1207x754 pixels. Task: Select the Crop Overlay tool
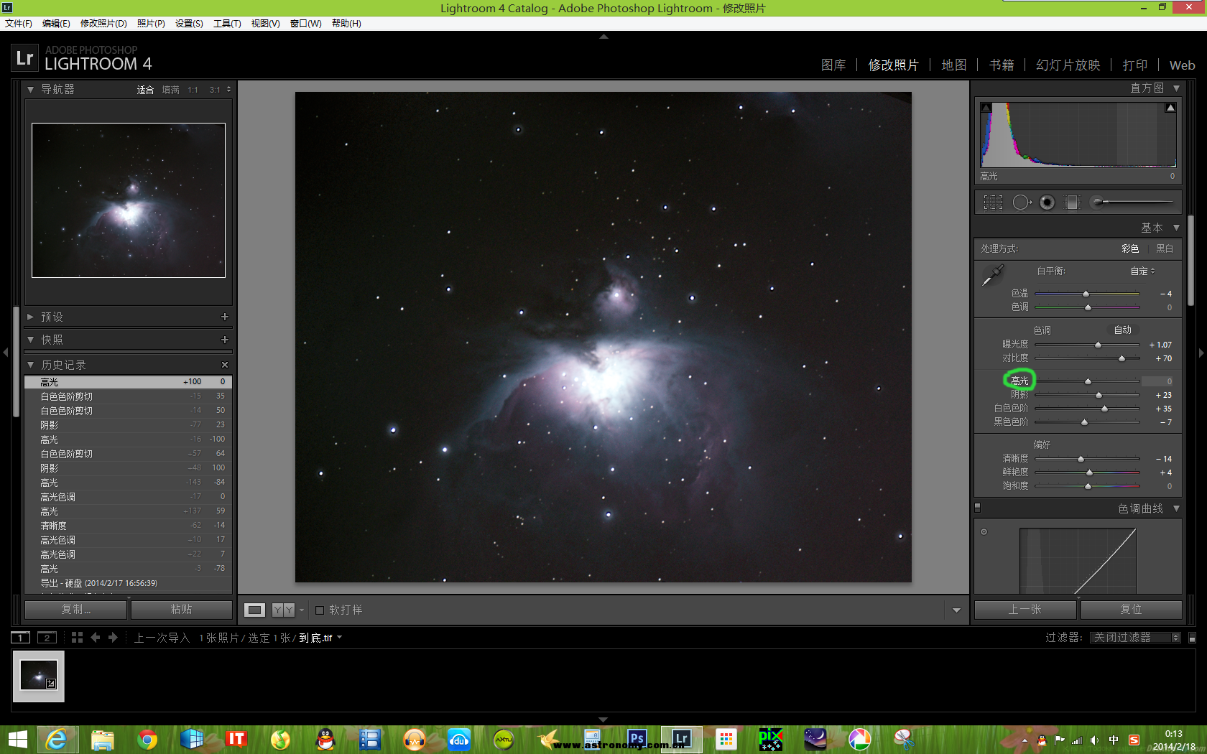pos(993,203)
